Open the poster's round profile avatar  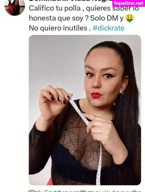tap(15, 7)
